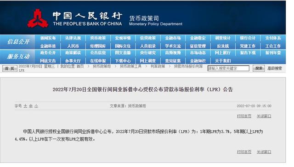Go to the 意见征集 section
The width and height of the screenshot is (294, 167).
(x=173, y=61)
